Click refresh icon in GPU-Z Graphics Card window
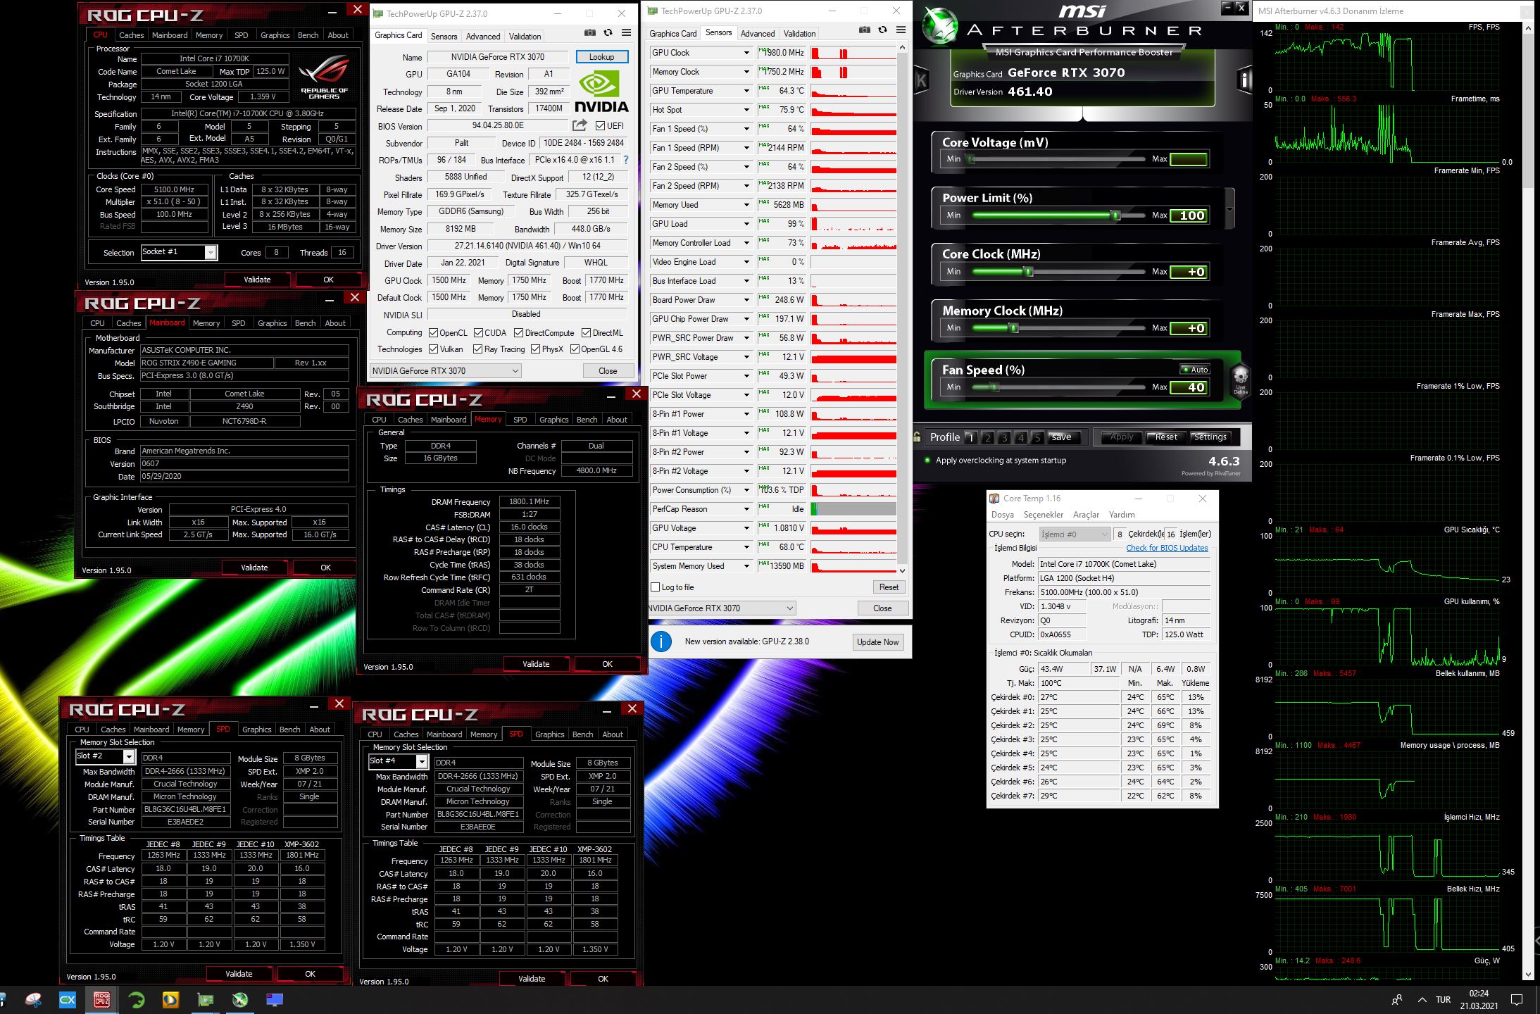Screen dimensions: 1540x1014 [x=608, y=33]
